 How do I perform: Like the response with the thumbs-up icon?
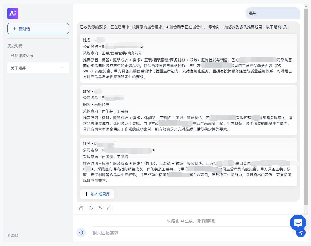tap(100, 208)
